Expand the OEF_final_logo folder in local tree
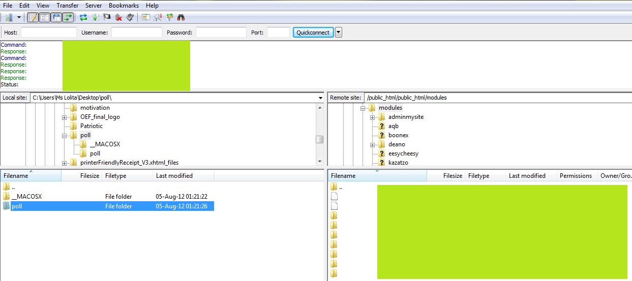The height and width of the screenshot is (281, 632). coord(65,117)
